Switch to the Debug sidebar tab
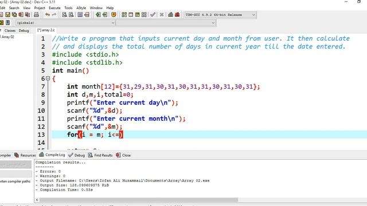367x206 pixels. [x=24, y=30]
